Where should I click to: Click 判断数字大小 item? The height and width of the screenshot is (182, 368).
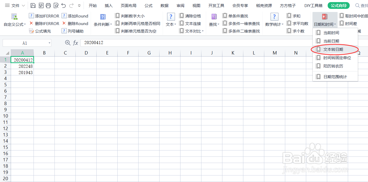click(x=130, y=16)
